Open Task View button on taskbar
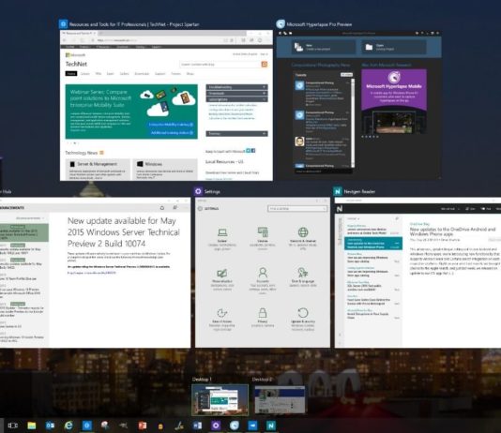 [12, 426]
